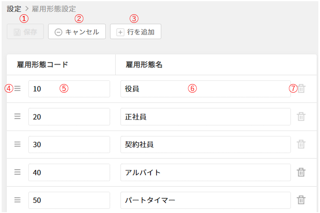Screen dimensions: 320x213
Task: Edit the name field showing 契約社員
Action: 205,144
